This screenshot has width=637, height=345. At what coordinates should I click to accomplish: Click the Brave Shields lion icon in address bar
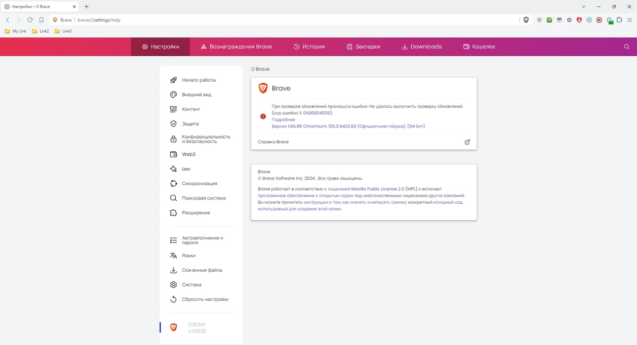click(x=526, y=20)
